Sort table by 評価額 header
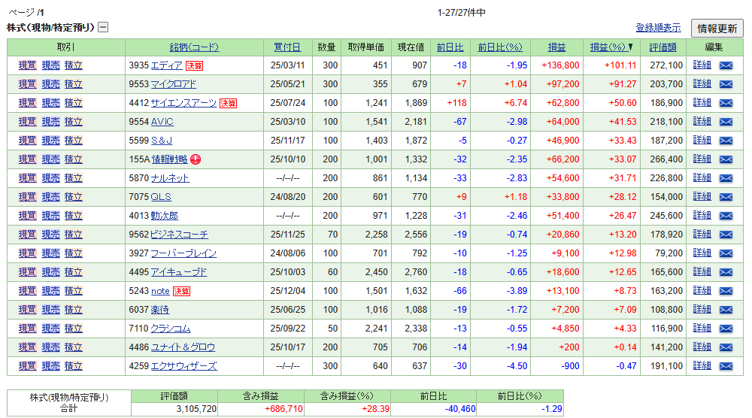 tap(663, 47)
